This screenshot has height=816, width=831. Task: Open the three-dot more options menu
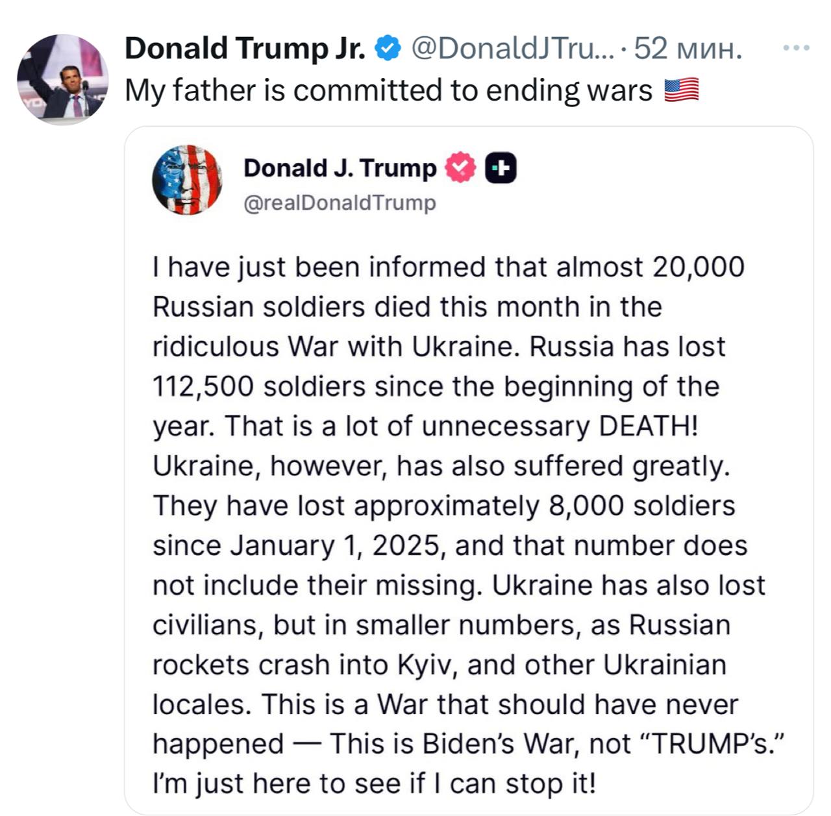(796, 48)
